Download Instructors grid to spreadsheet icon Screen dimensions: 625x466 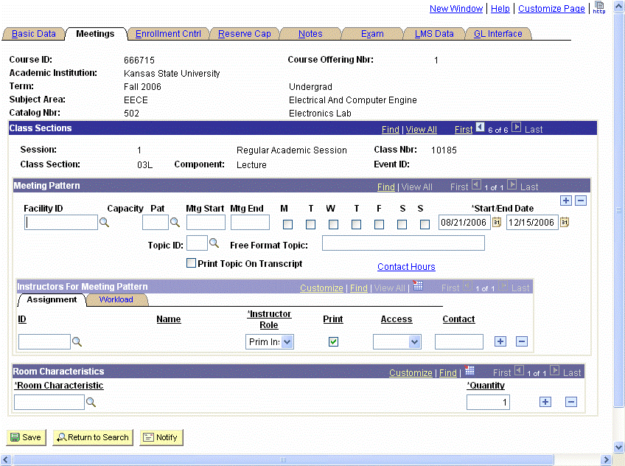tap(418, 285)
